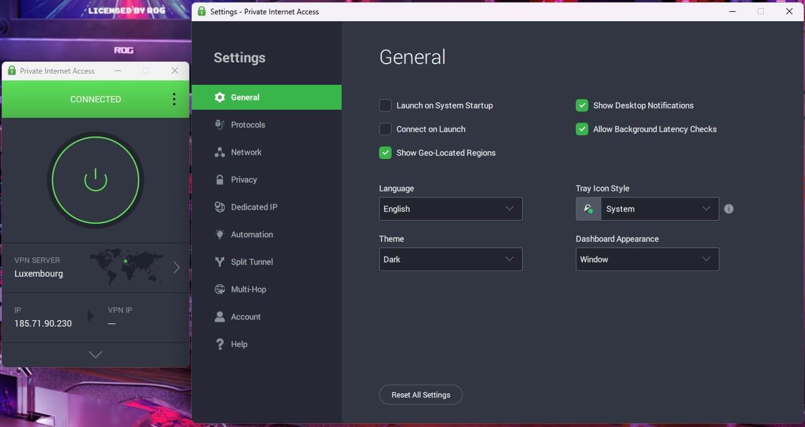Click Reset All Settings button
This screenshot has width=805, height=427.
pyautogui.click(x=420, y=395)
